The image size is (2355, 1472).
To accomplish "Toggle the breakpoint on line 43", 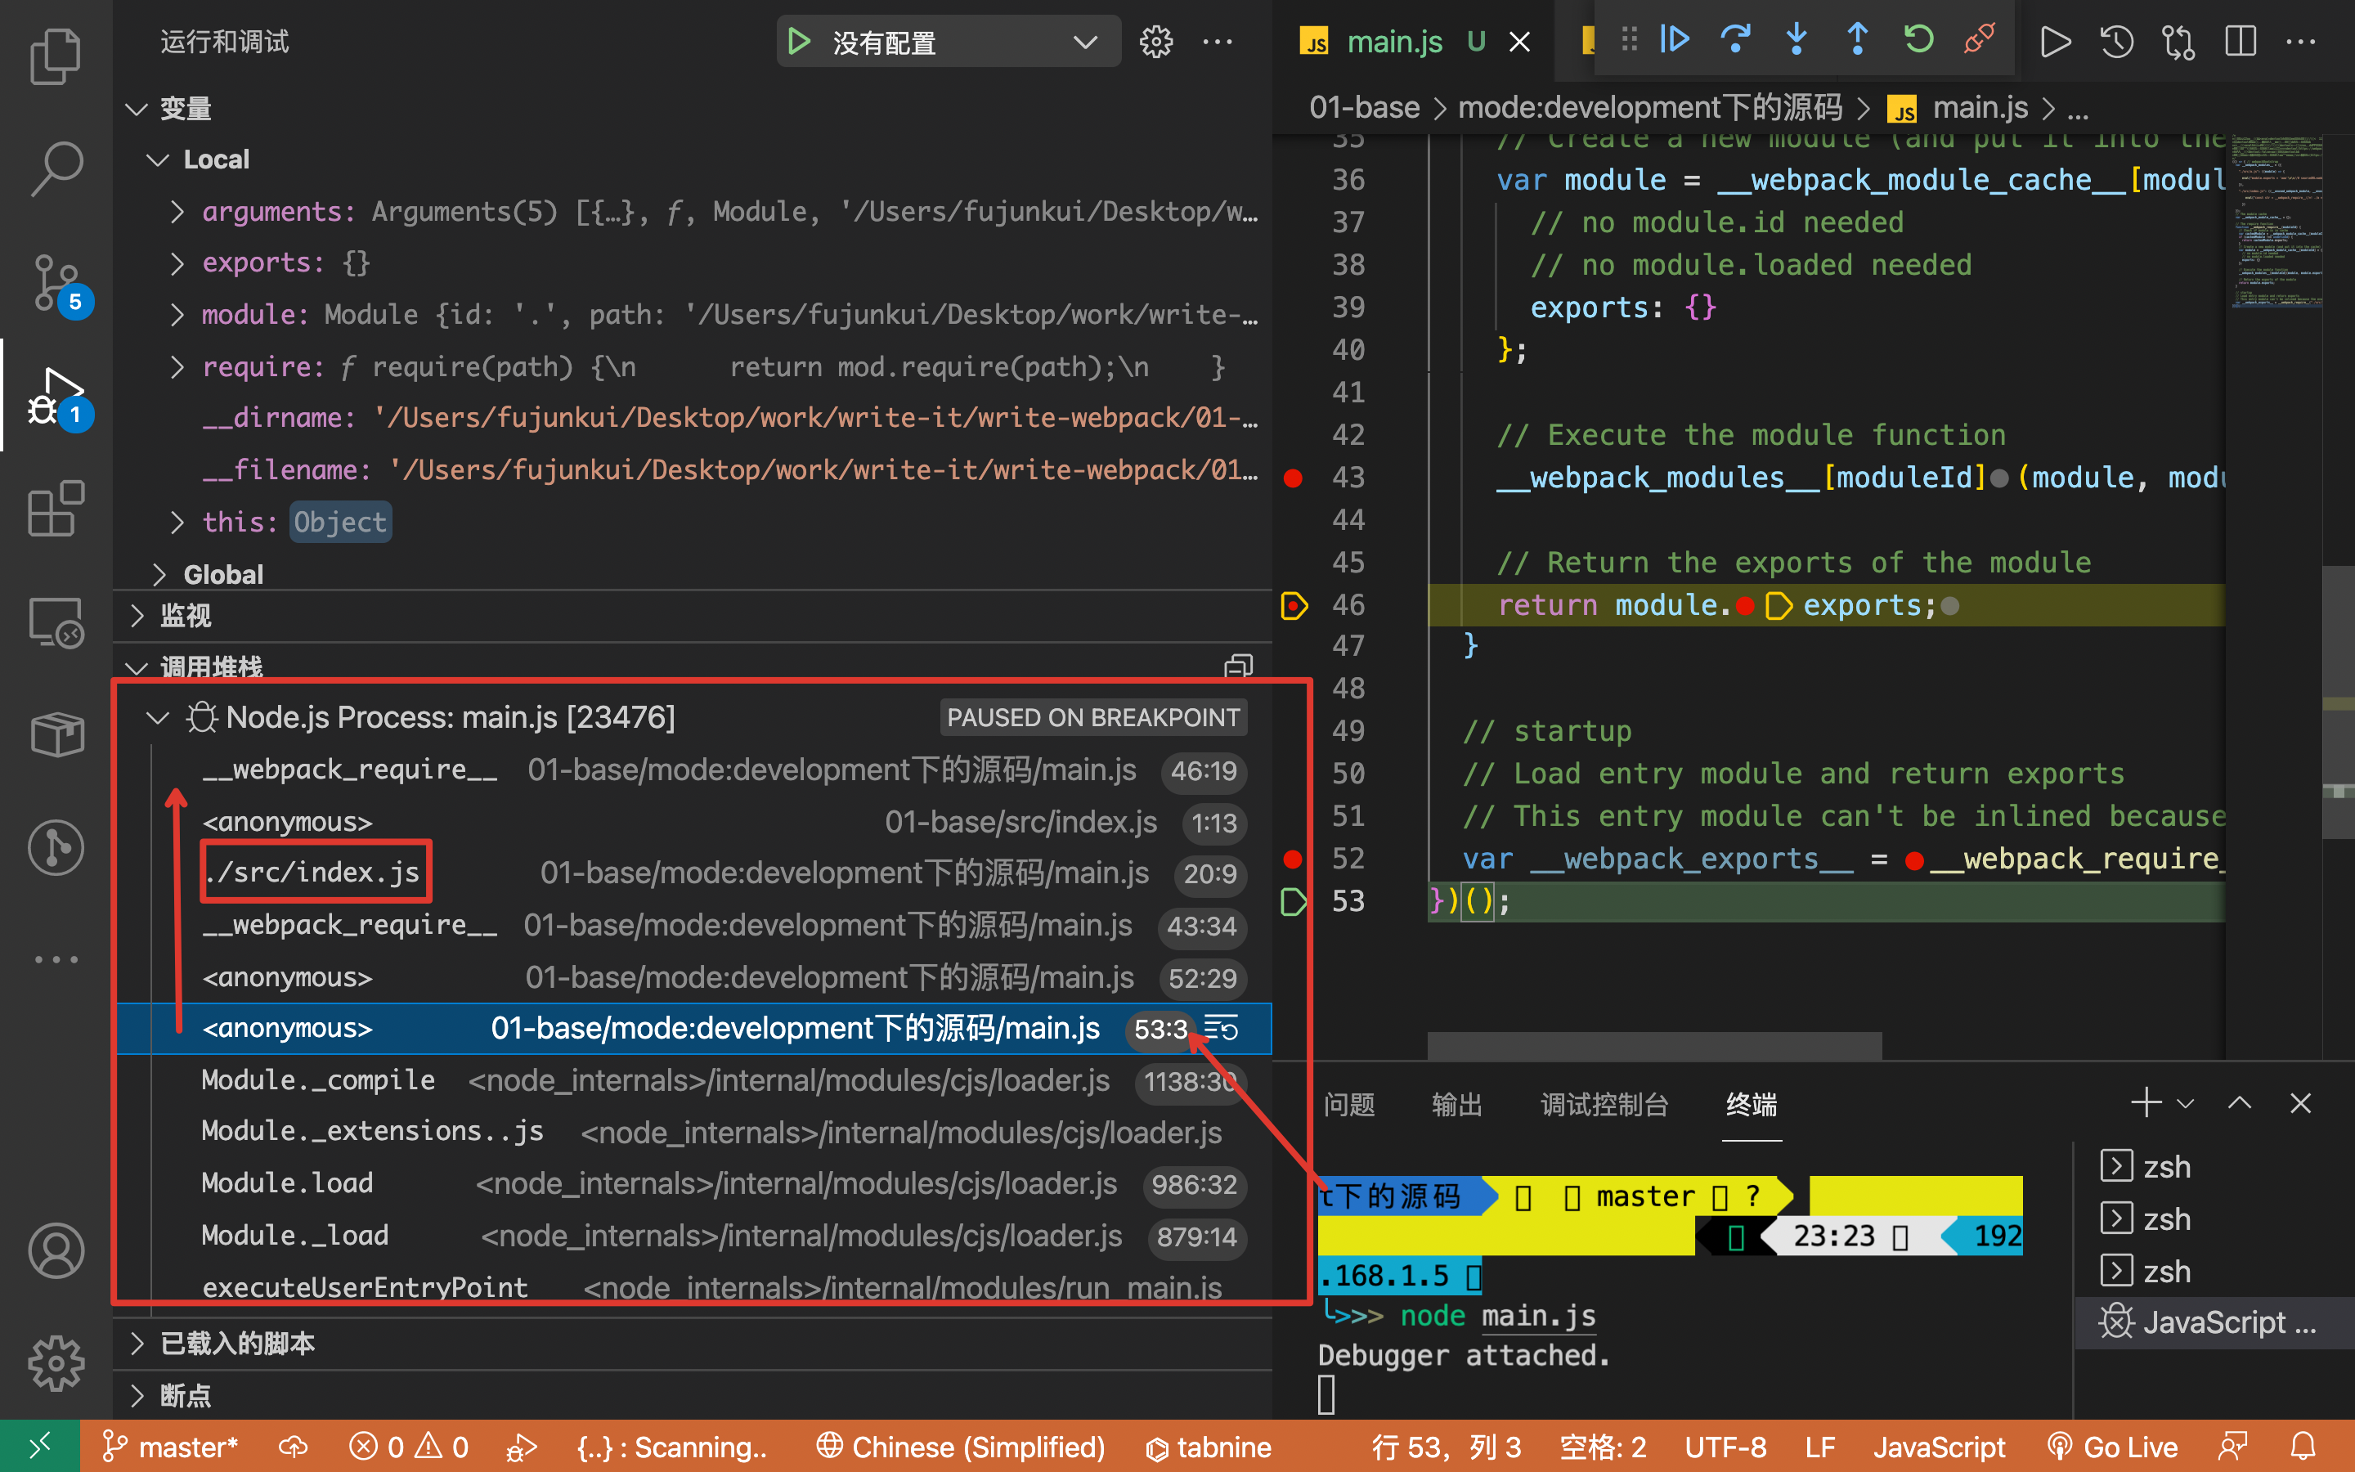I will click(x=1294, y=478).
